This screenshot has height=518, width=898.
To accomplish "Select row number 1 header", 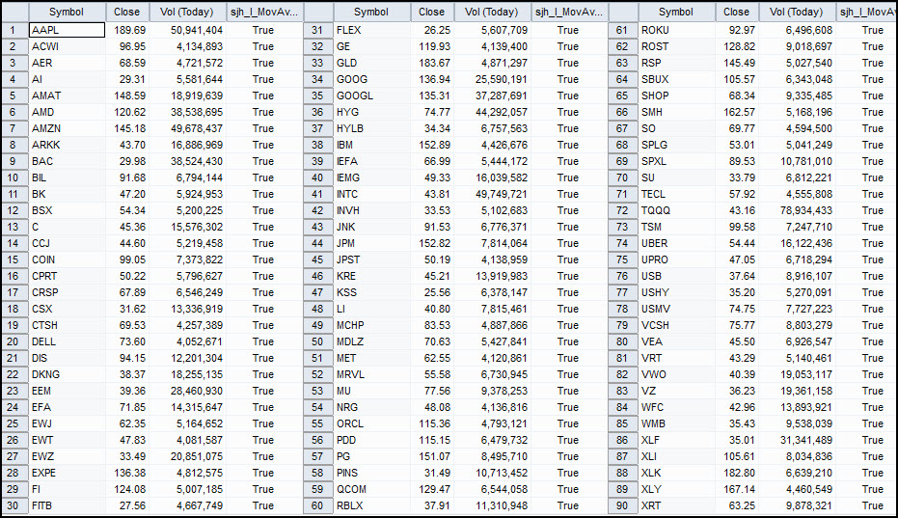I will coord(14,30).
